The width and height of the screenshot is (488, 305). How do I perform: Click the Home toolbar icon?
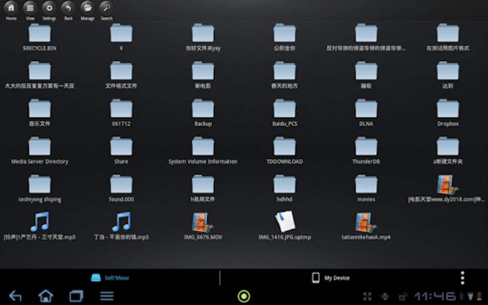pos(11,9)
